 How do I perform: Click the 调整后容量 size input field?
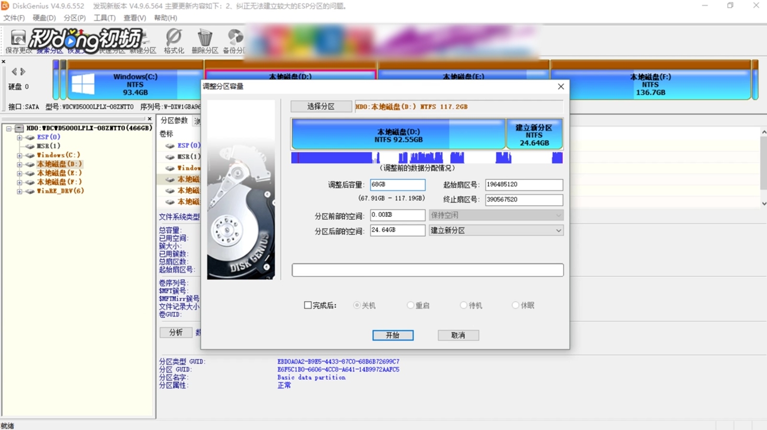pos(398,184)
